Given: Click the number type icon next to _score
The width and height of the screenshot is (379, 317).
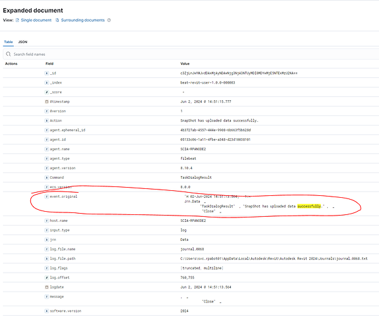Looking at the screenshot, I should click(x=47, y=93).
